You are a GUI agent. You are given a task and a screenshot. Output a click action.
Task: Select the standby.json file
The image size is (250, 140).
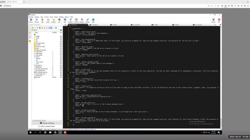click(39, 75)
